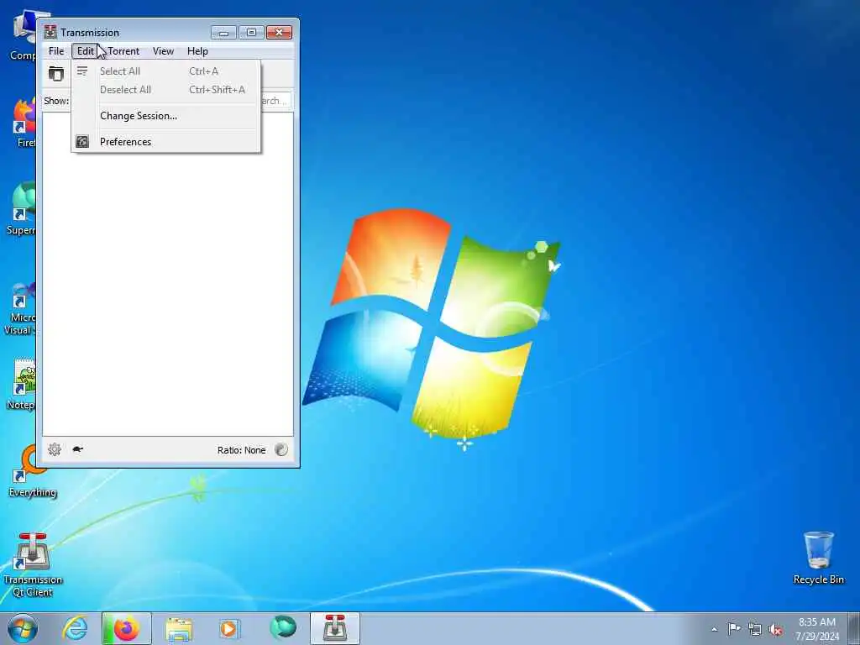Open the Computer desktop icon

point(23,34)
